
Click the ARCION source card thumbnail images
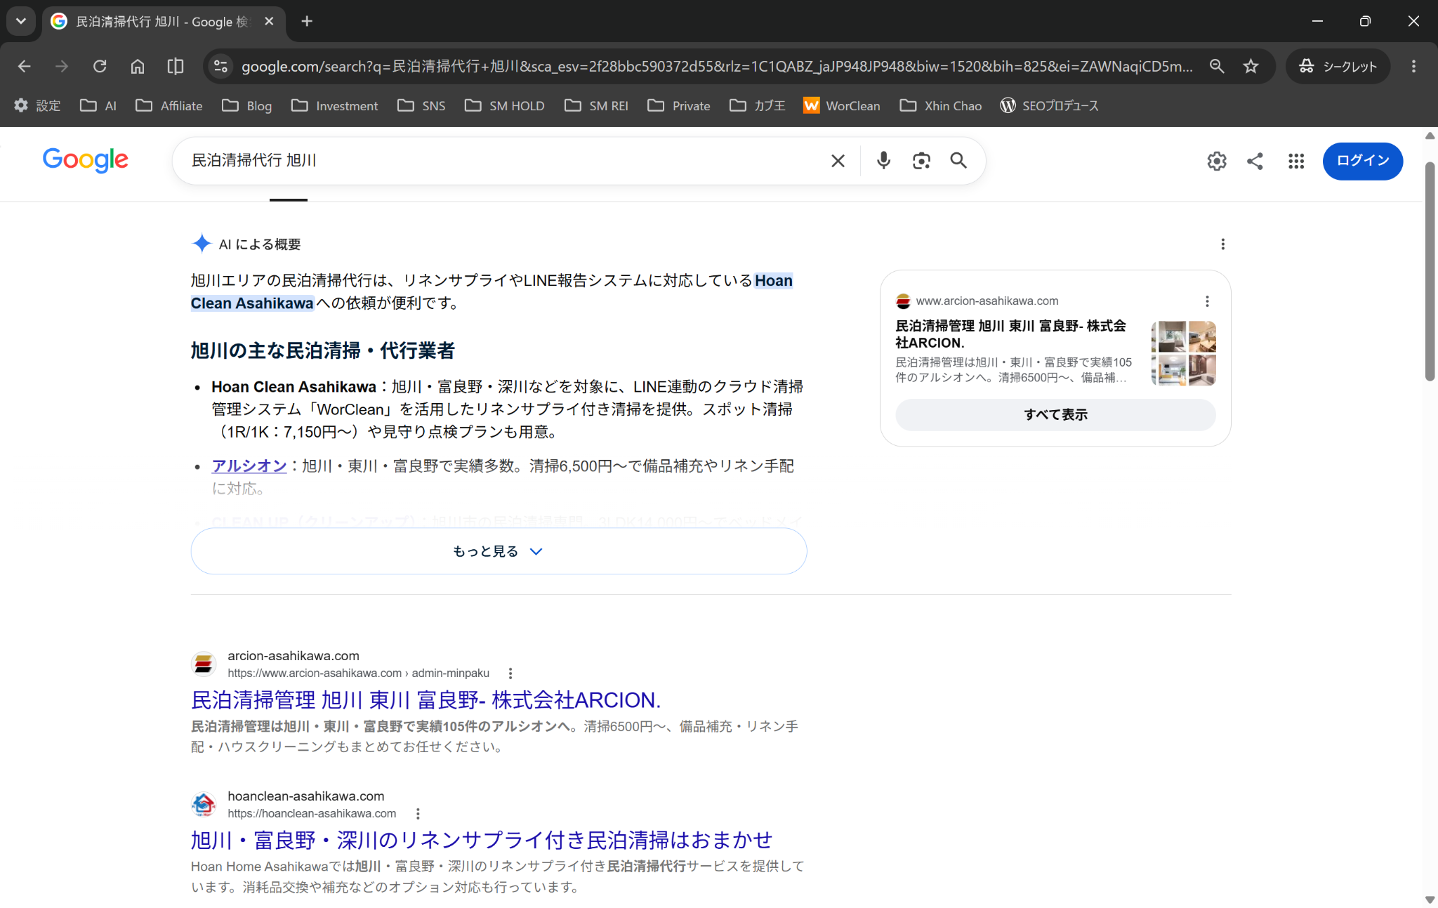pyautogui.click(x=1184, y=353)
